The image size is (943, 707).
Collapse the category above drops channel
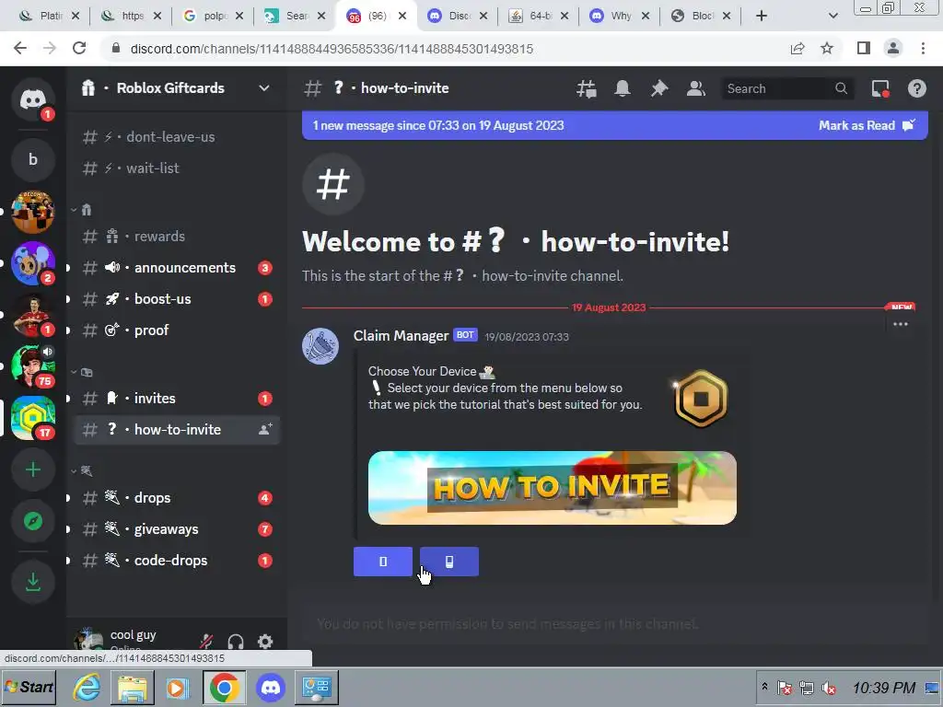click(81, 470)
